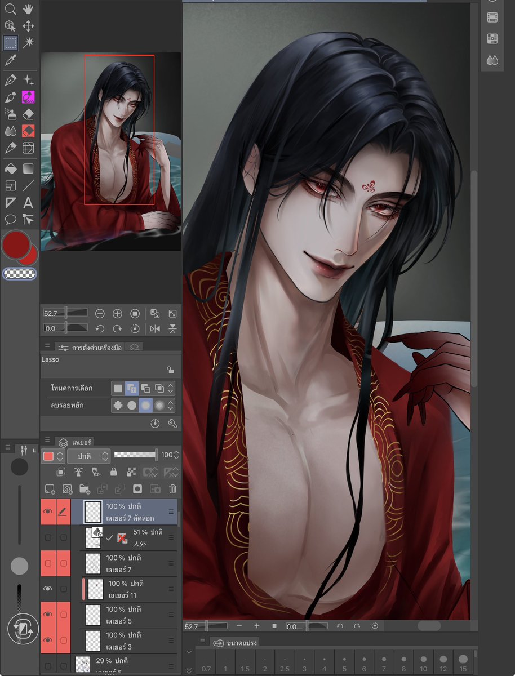Select the Blend droplets tool

[x=10, y=131]
